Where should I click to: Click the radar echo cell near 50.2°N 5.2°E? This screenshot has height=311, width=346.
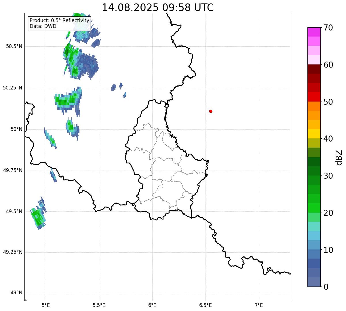68,101
